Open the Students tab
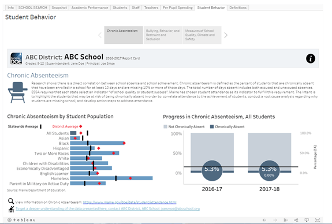The image size is (332, 224). (x=120, y=8)
